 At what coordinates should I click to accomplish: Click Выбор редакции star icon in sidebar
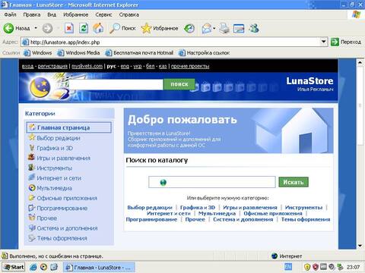[x=32, y=137]
